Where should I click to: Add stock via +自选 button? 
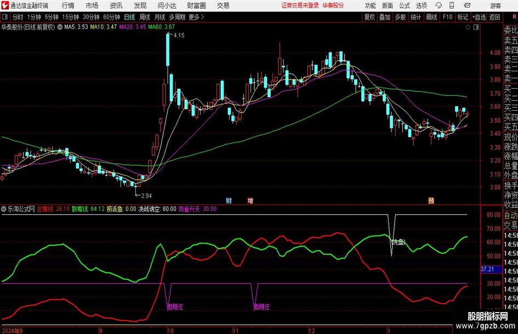pyautogui.click(x=479, y=17)
